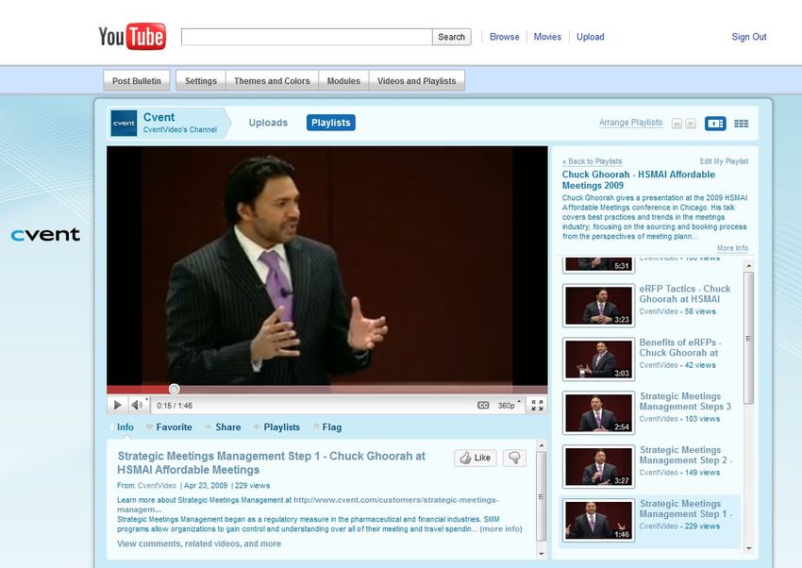This screenshot has width=802, height=568.
Task: Click CventVideo uploader link under video title
Action: (x=157, y=486)
